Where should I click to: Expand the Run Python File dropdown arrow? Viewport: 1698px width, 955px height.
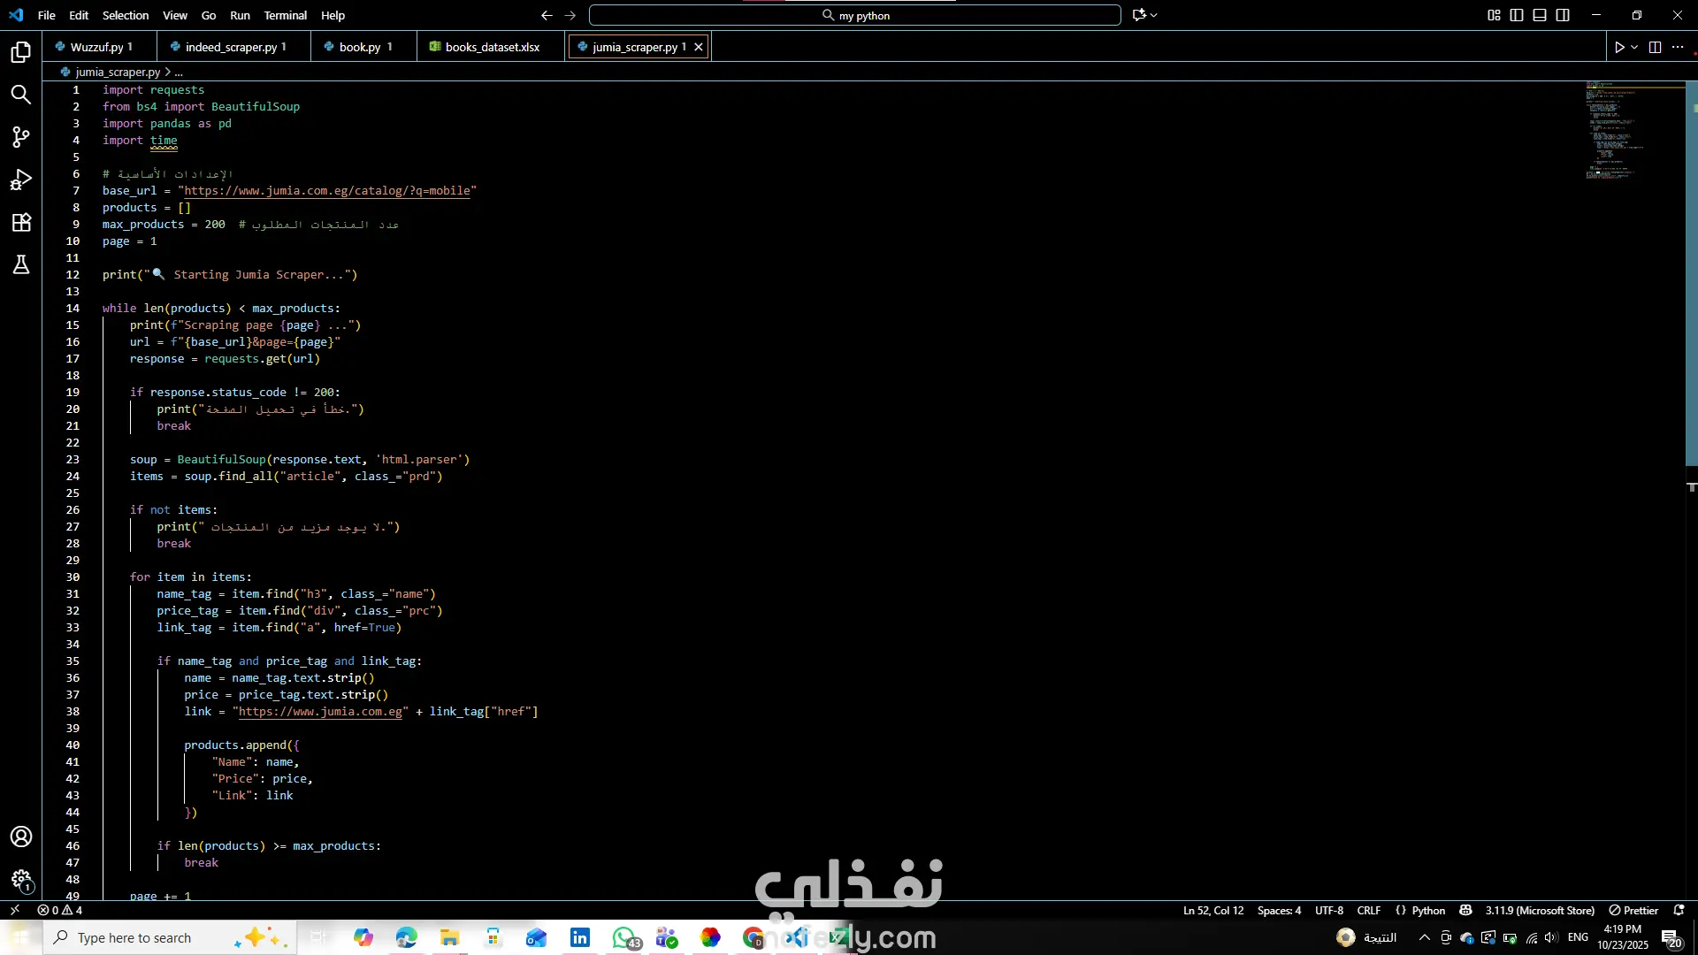[x=1634, y=47]
